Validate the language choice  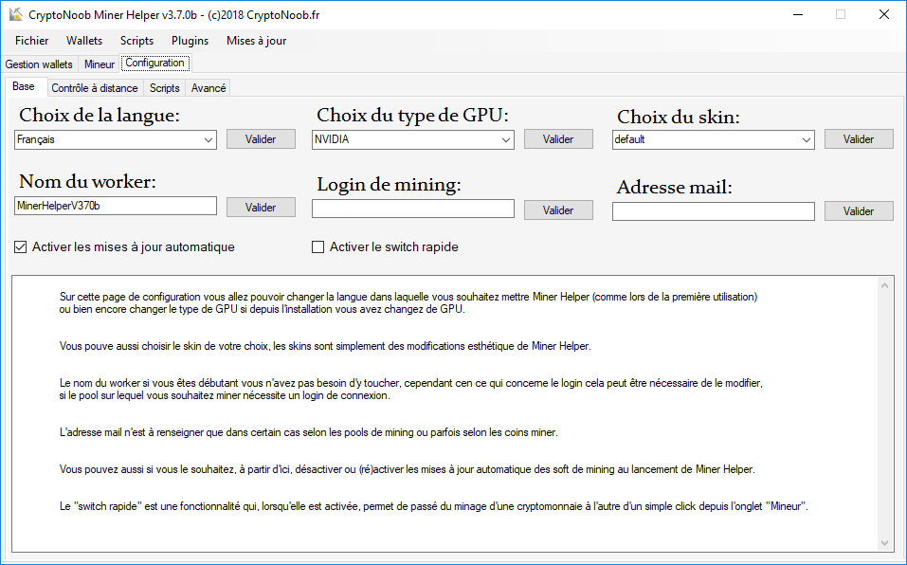tap(261, 139)
